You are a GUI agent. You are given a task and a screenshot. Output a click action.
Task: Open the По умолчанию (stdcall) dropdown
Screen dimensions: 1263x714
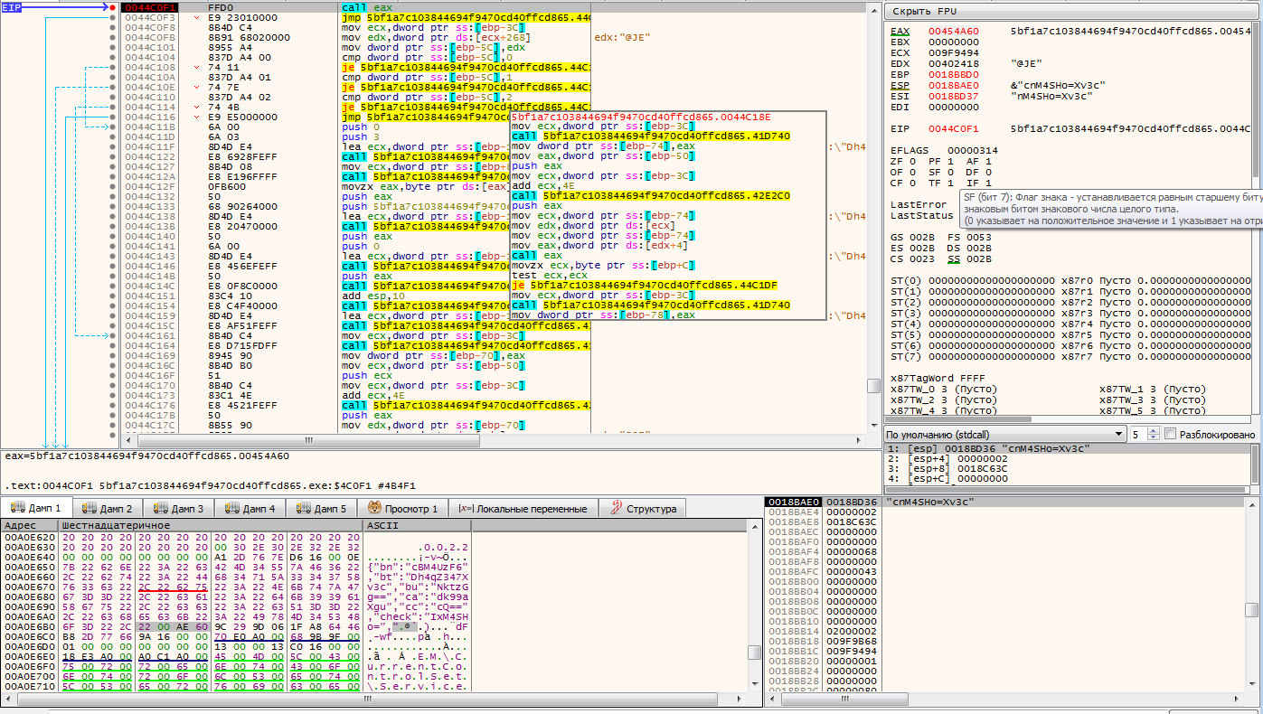tap(1005, 435)
